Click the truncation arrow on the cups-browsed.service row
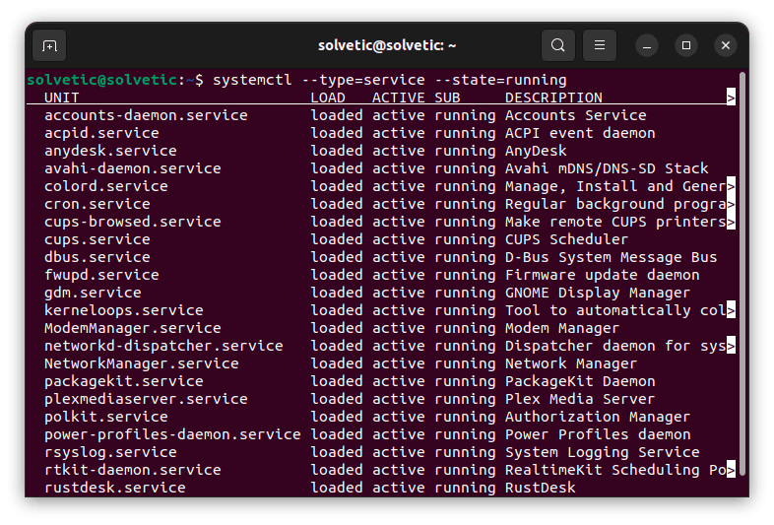Screen dimensions: 774x525 pyautogui.click(x=731, y=222)
